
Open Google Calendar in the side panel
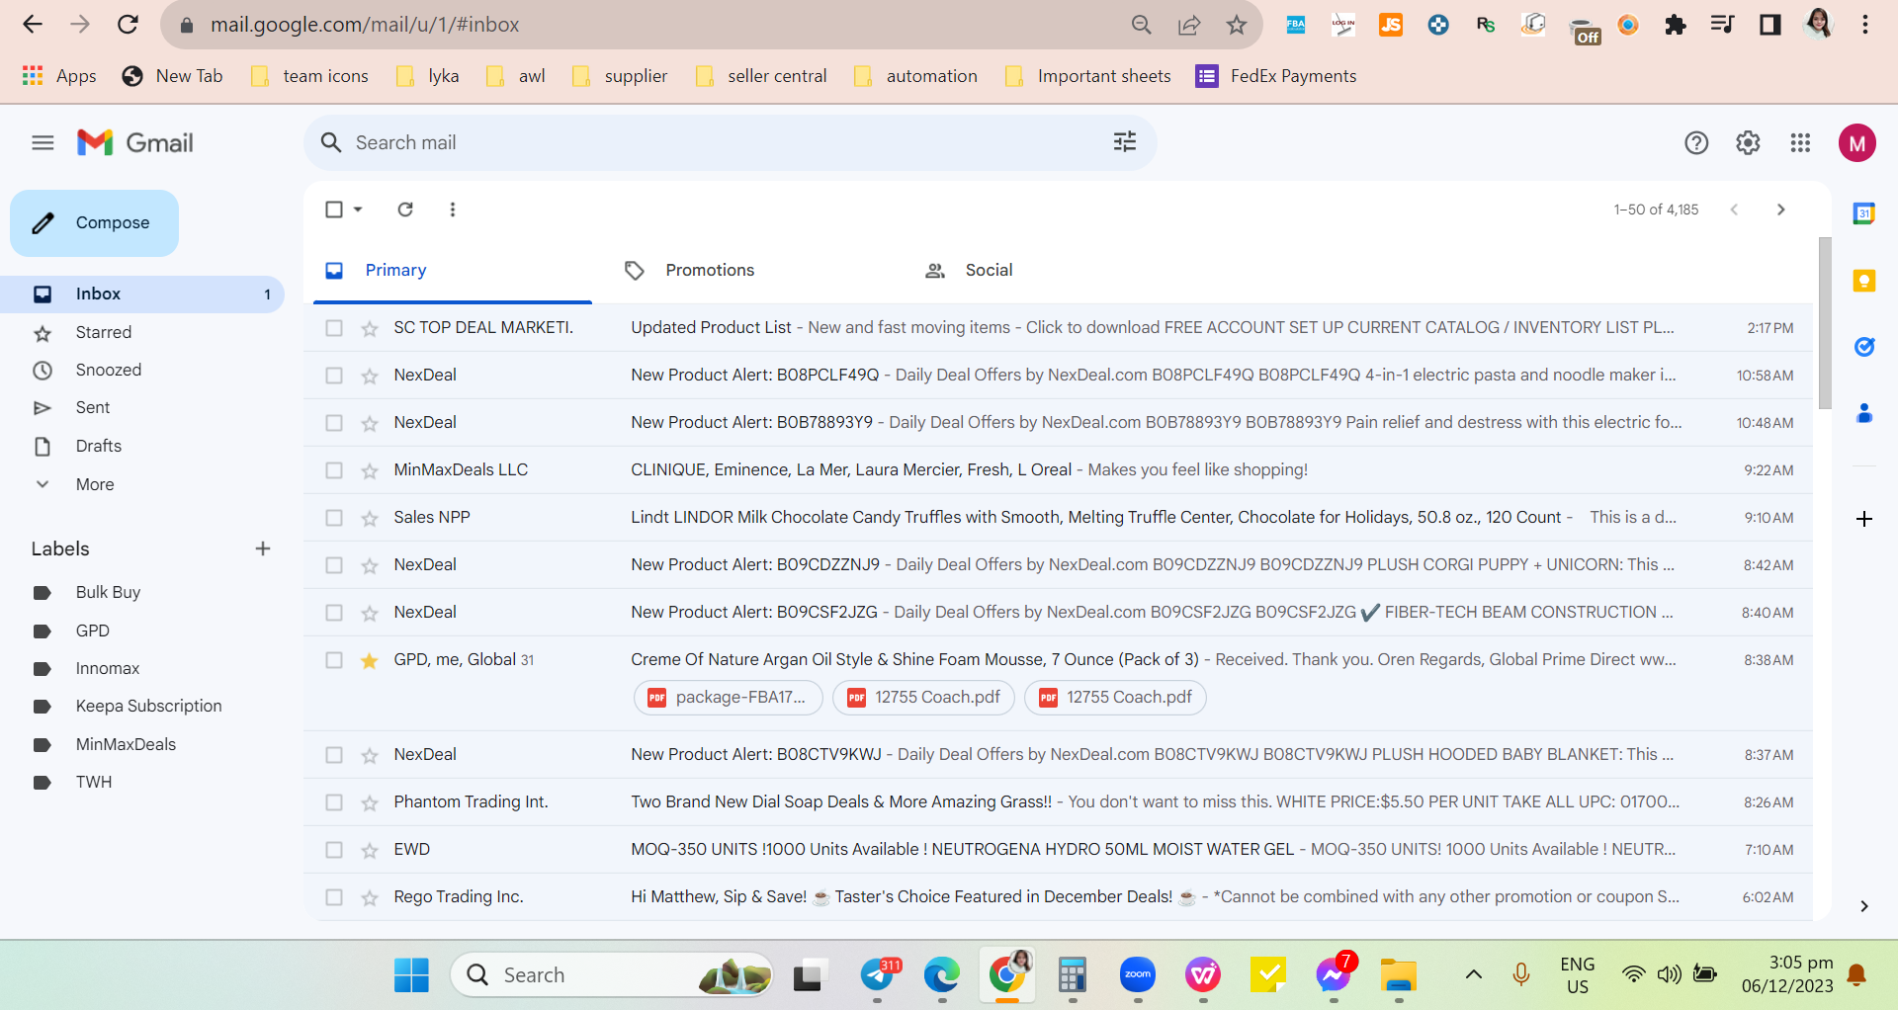(1864, 213)
